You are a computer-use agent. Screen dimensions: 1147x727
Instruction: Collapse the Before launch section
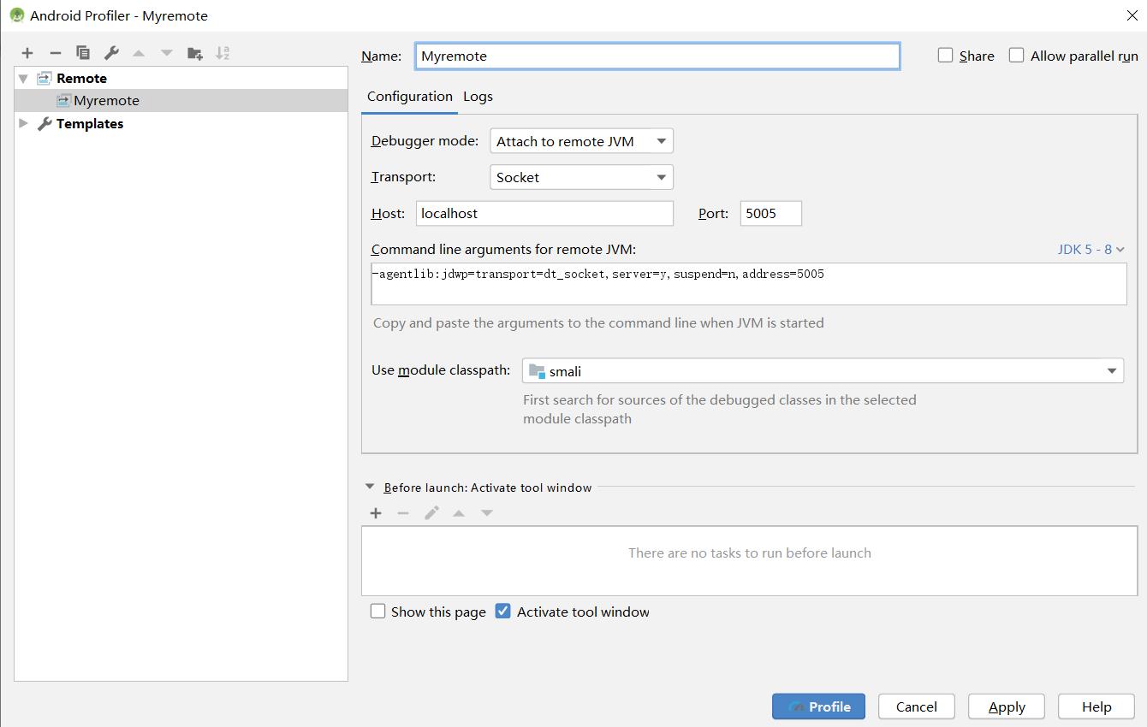coord(370,487)
